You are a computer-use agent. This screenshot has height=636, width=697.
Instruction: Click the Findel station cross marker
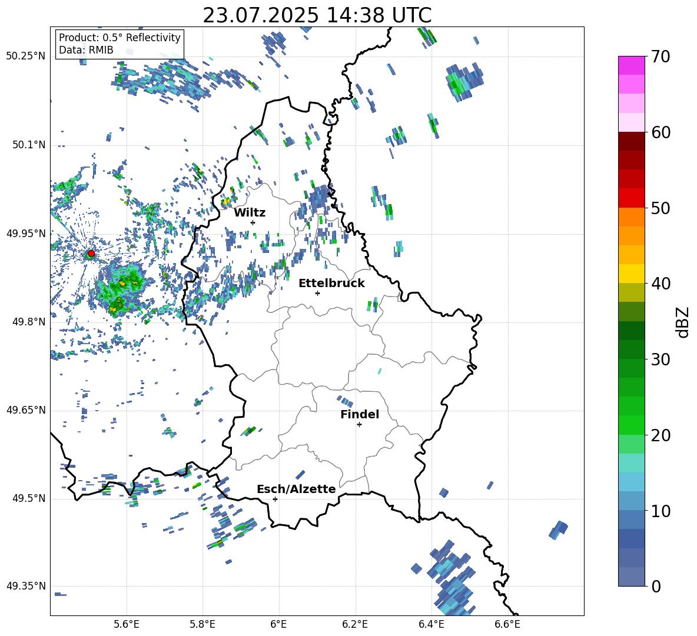click(x=359, y=425)
